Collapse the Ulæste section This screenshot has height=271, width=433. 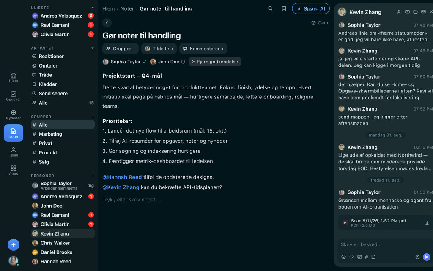93,8
